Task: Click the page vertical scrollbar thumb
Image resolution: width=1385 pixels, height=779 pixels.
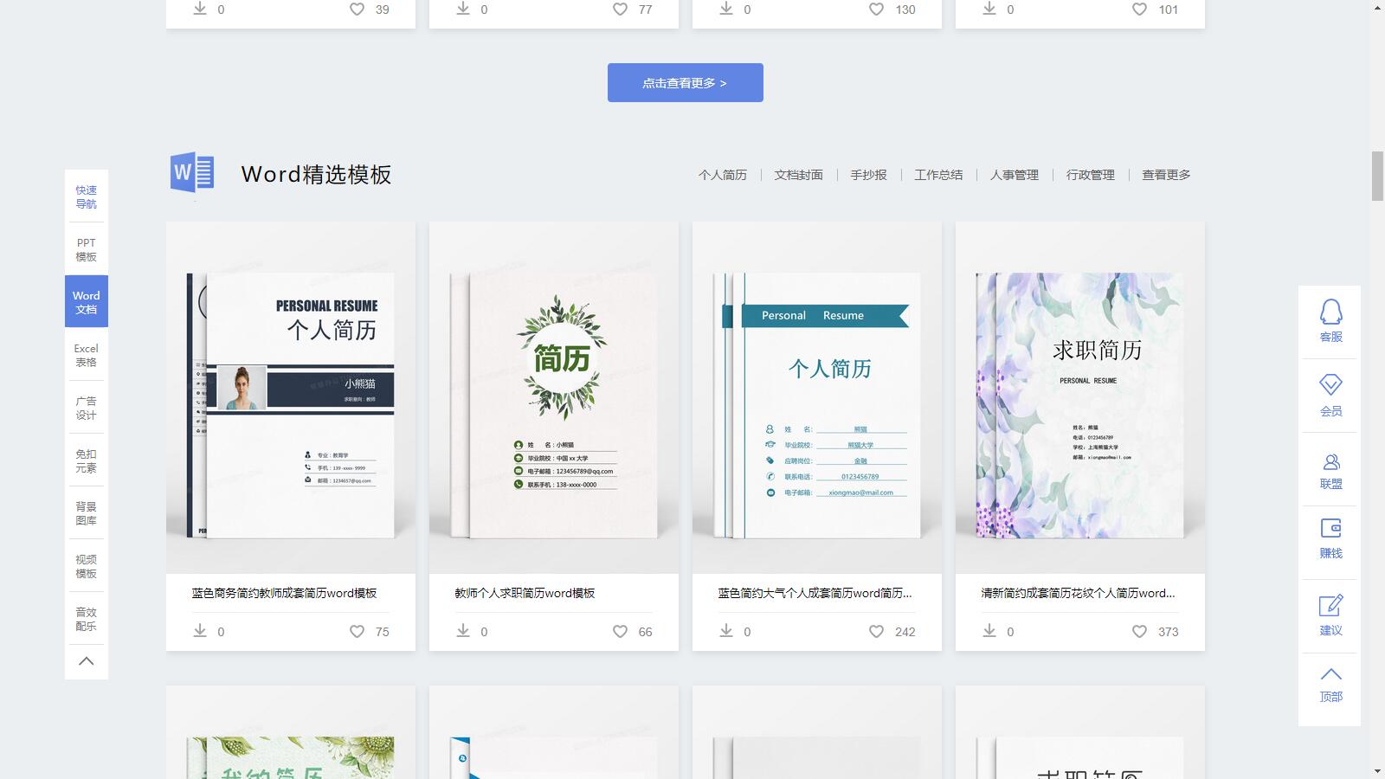Action: pos(1377,176)
